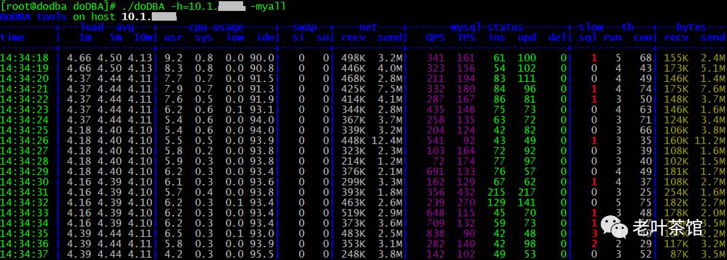Click upd value 111 in the 14:34:20 row
Image resolution: width=727 pixels, height=260 pixels.
pyautogui.click(x=527, y=78)
